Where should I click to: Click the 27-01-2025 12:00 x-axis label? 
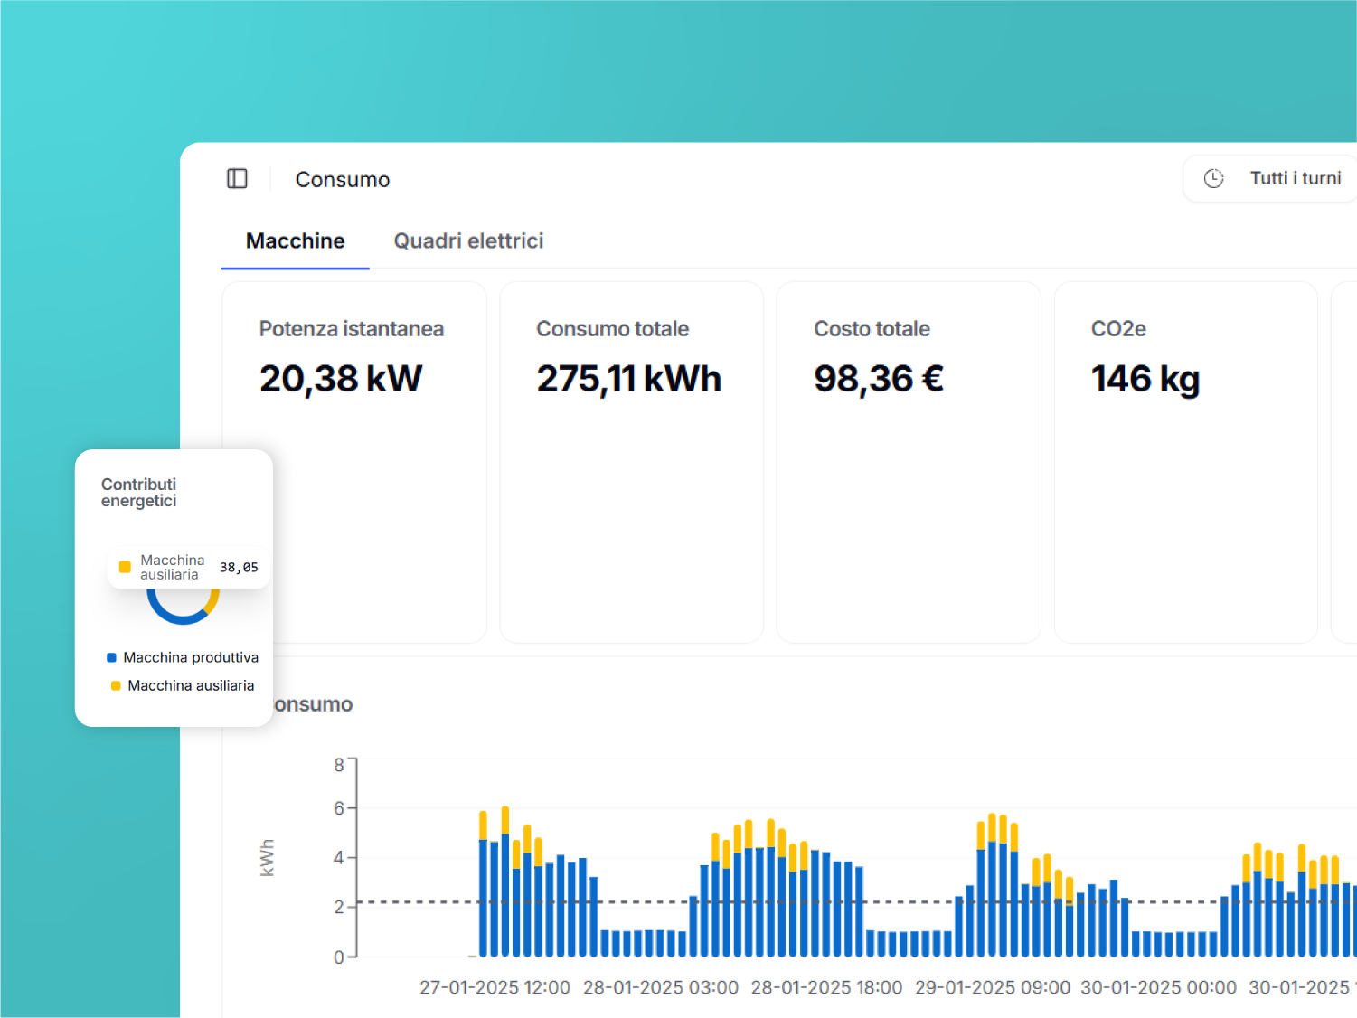(495, 987)
